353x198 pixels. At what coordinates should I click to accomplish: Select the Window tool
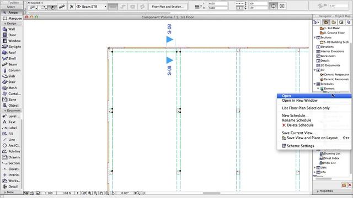pos(11,41)
